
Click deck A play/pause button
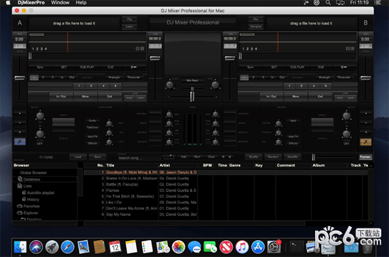[x=134, y=67]
